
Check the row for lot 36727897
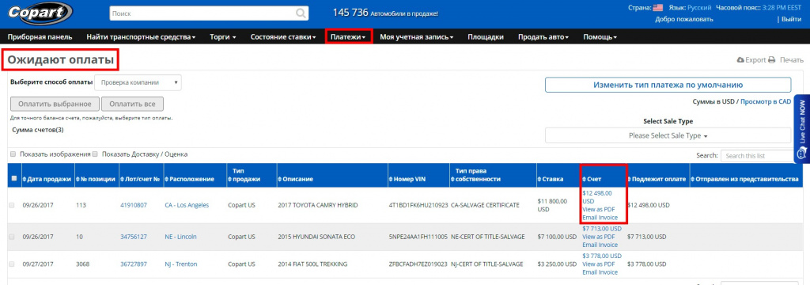click(12, 264)
